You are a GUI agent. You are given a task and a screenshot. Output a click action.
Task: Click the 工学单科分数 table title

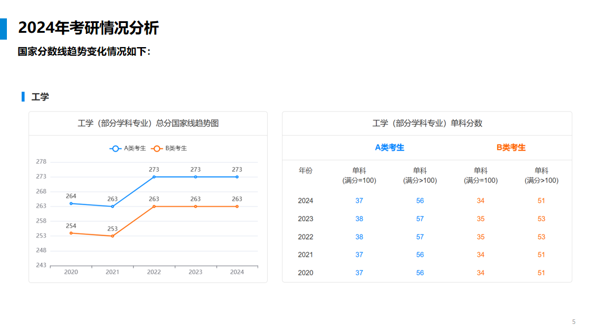pos(427,124)
